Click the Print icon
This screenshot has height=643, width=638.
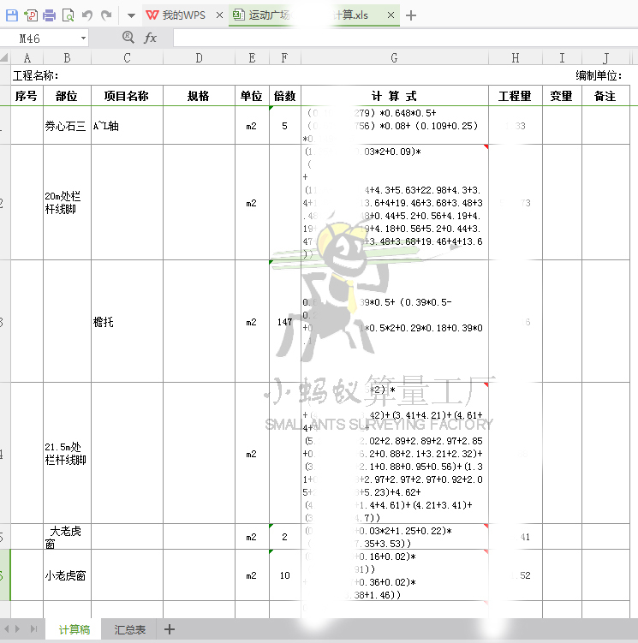click(x=49, y=15)
